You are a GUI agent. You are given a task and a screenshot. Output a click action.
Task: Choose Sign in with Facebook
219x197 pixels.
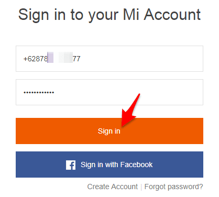[x=109, y=165]
